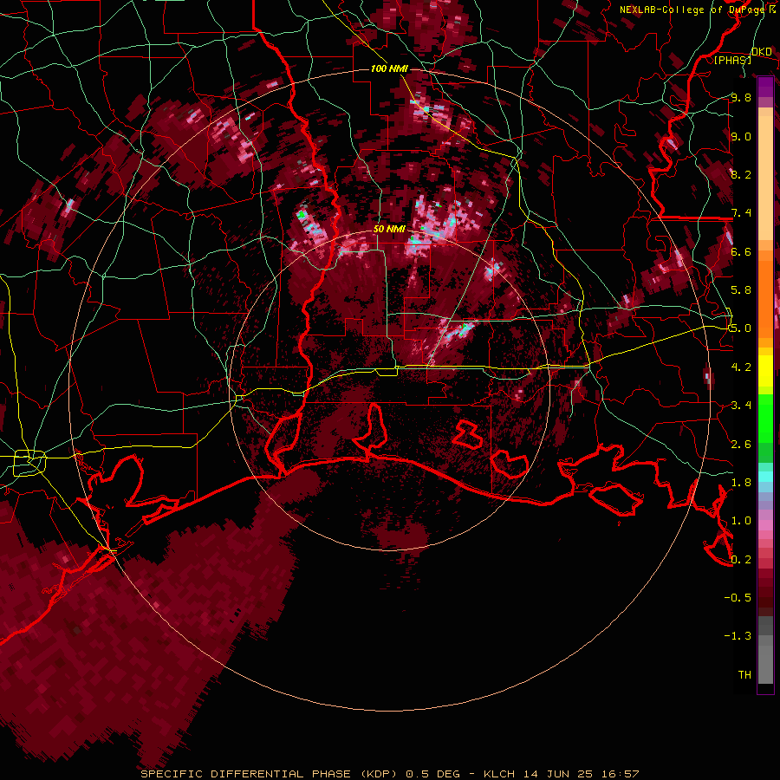Viewport: 780px width, 780px height.
Task: Click the -1.3 value on the color scale
Action: pos(738,637)
